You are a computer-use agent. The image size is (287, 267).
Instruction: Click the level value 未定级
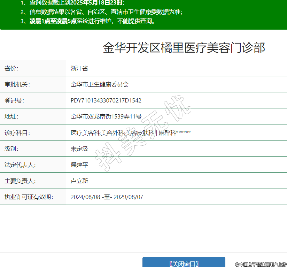pos(79,149)
